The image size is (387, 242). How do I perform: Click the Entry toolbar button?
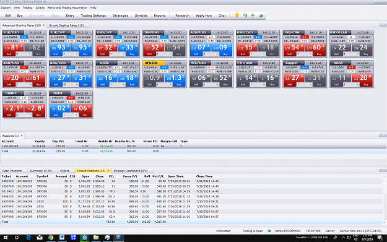click(x=70, y=15)
